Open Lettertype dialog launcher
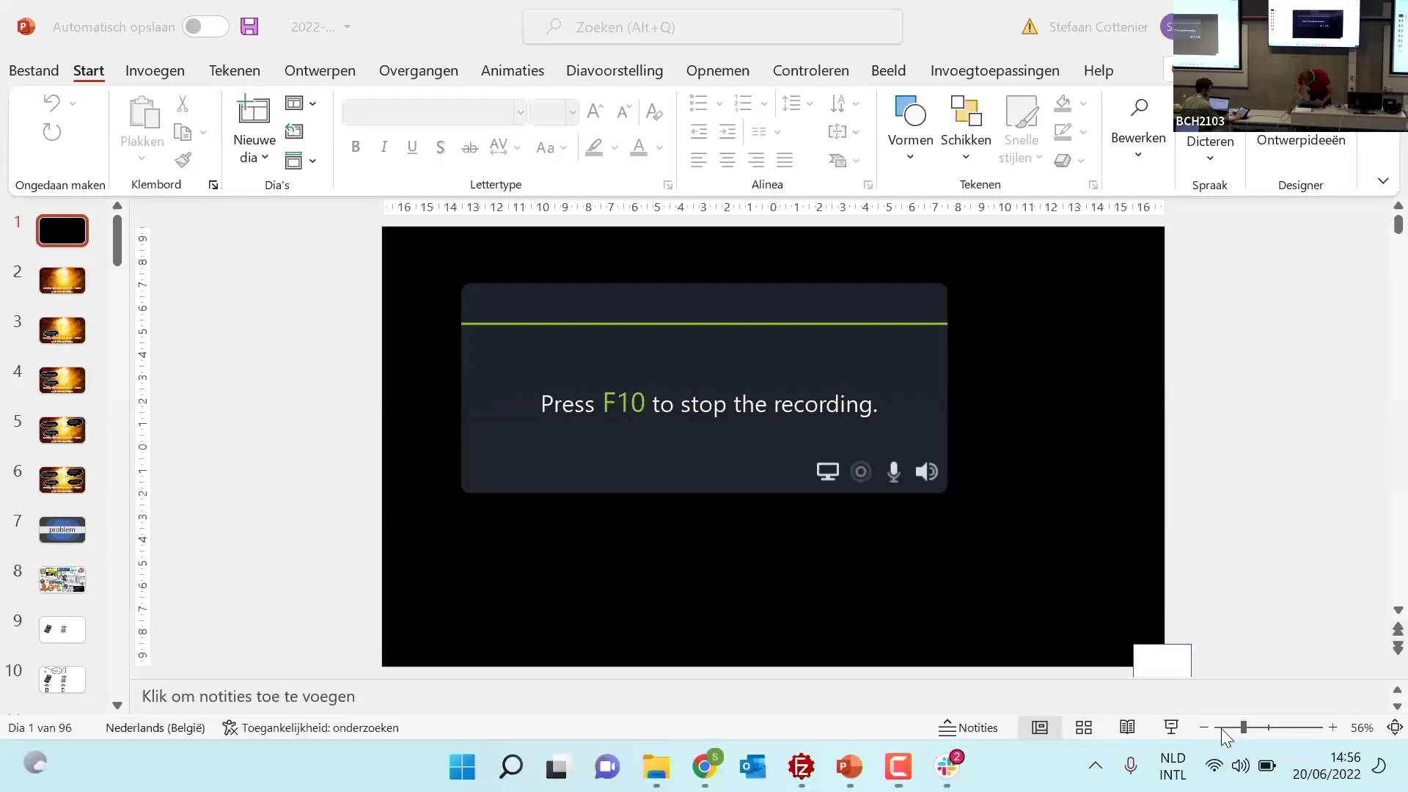 click(668, 185)
